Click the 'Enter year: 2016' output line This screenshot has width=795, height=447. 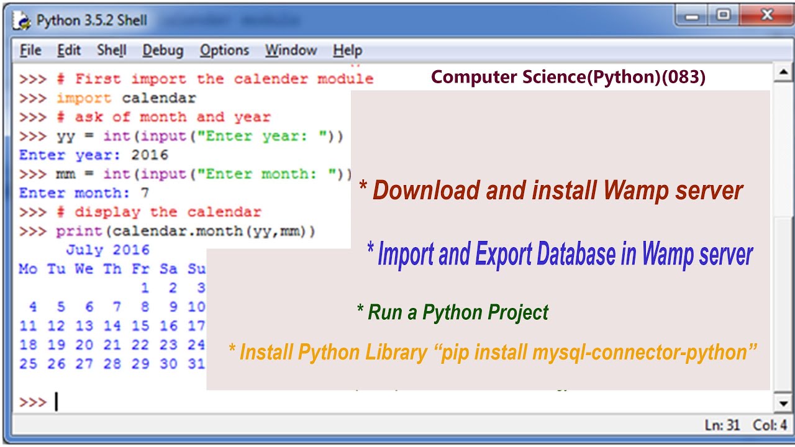pyautogui.click(x=93, y=155)
